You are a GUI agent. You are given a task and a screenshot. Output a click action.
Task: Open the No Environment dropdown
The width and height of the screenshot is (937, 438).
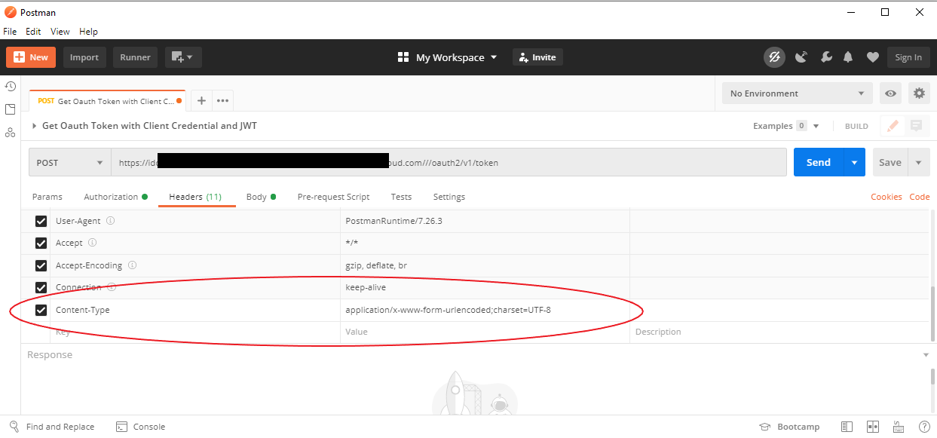798,93
